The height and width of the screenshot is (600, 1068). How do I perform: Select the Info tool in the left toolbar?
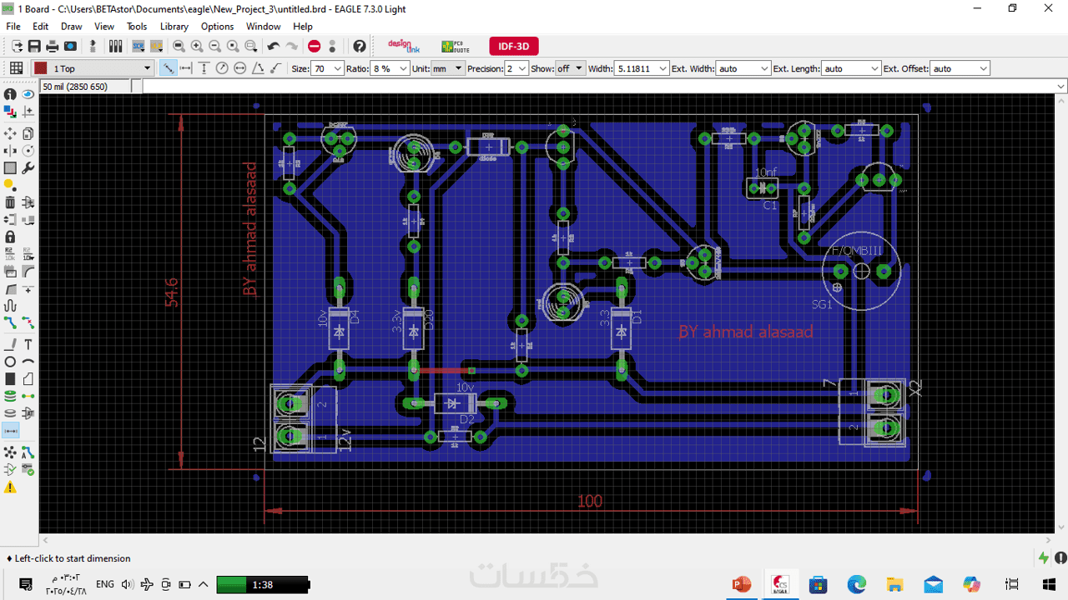pyautogui.click(x=10, y=94)
